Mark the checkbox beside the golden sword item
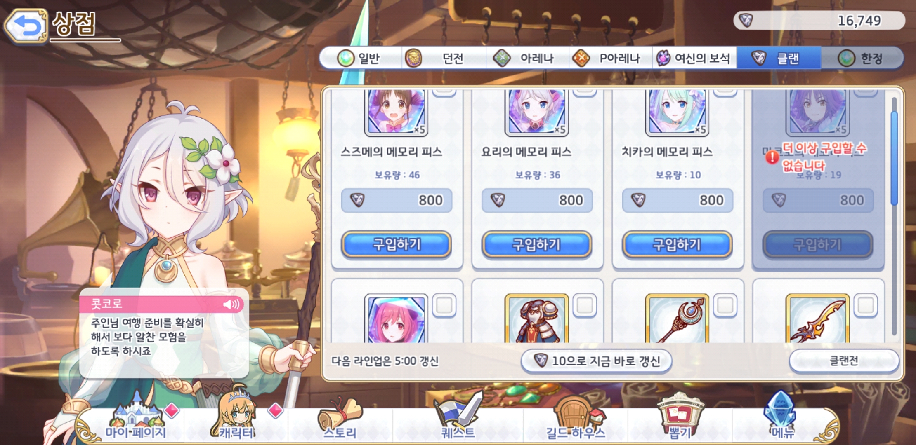916x445 pixels. [866, 305]
